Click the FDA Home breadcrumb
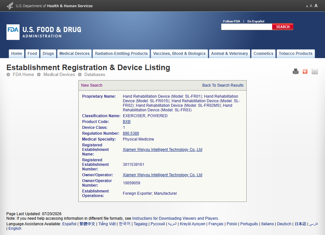Image resolution: width=325 pixels, height=235 pixels. 23,75
